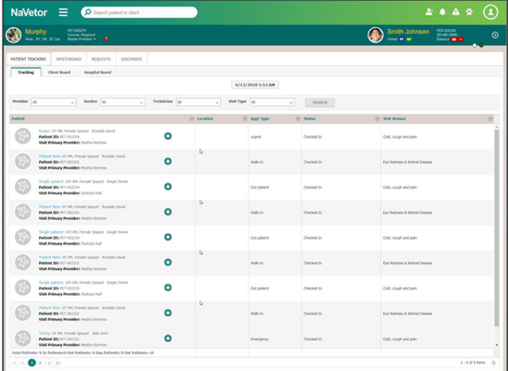Switch to the Discharge tab
508x371 pixels.
click(131, 59)
